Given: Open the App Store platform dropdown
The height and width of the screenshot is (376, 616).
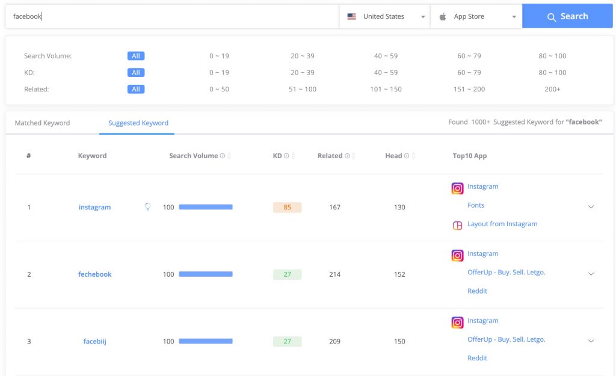Looking at the screenshot, I should [x=476, y=17].
